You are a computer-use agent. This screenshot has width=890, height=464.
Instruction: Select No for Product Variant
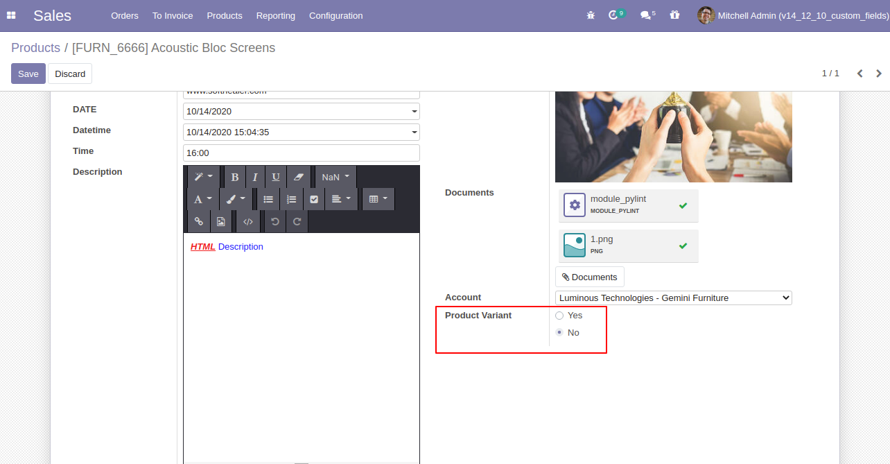pyautogui.click(x=559, y=333)
